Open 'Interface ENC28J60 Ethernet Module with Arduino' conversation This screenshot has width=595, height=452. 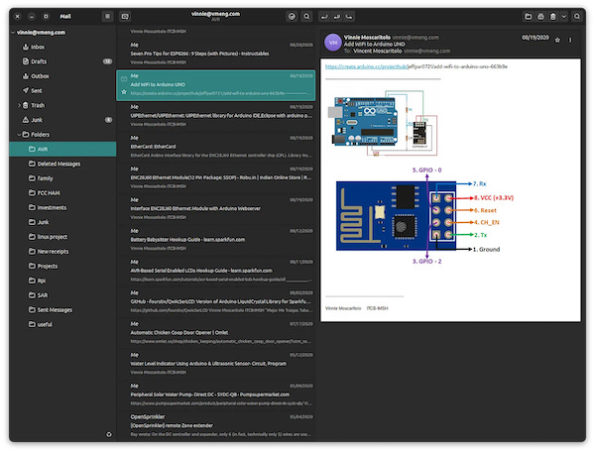215,208
